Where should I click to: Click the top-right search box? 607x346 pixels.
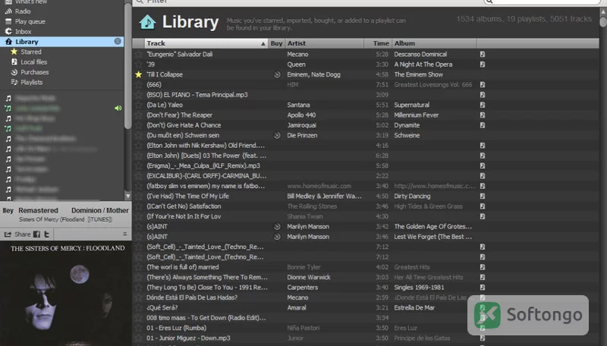pyautogui.click(x=542, y=2)
